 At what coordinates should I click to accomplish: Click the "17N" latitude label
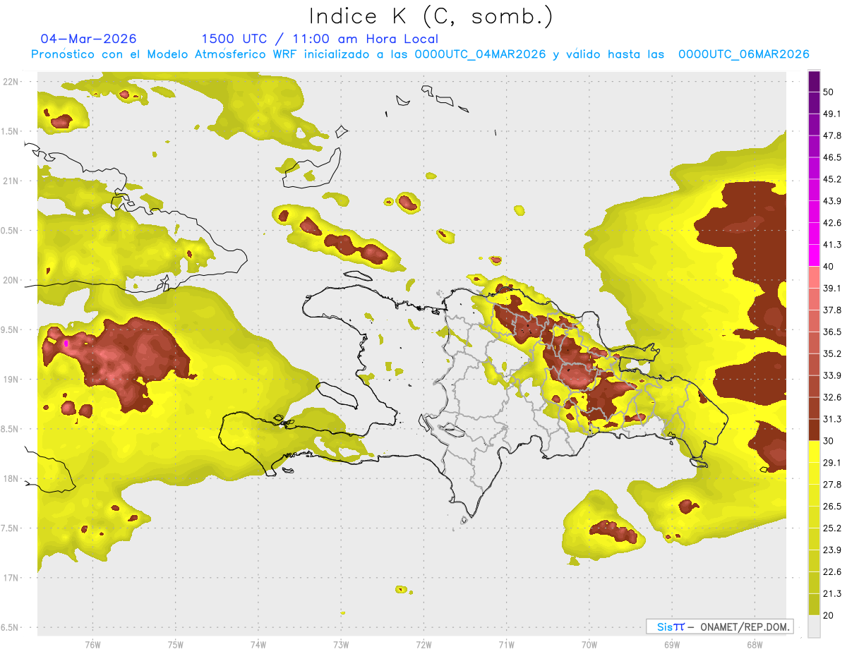(x=11, y=578)
